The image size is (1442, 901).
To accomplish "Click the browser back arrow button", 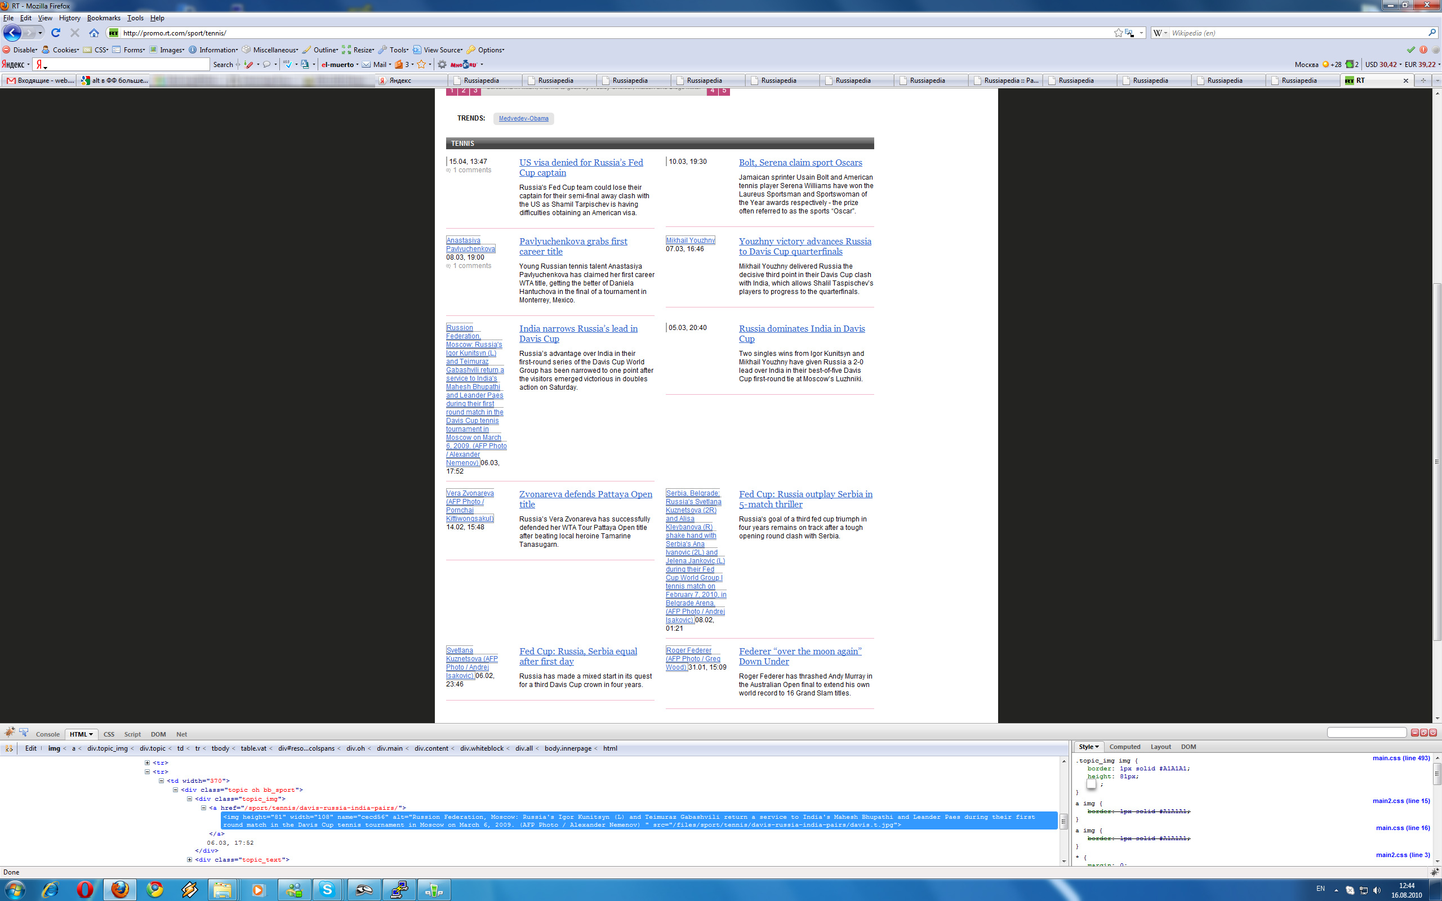I will 12,33.
